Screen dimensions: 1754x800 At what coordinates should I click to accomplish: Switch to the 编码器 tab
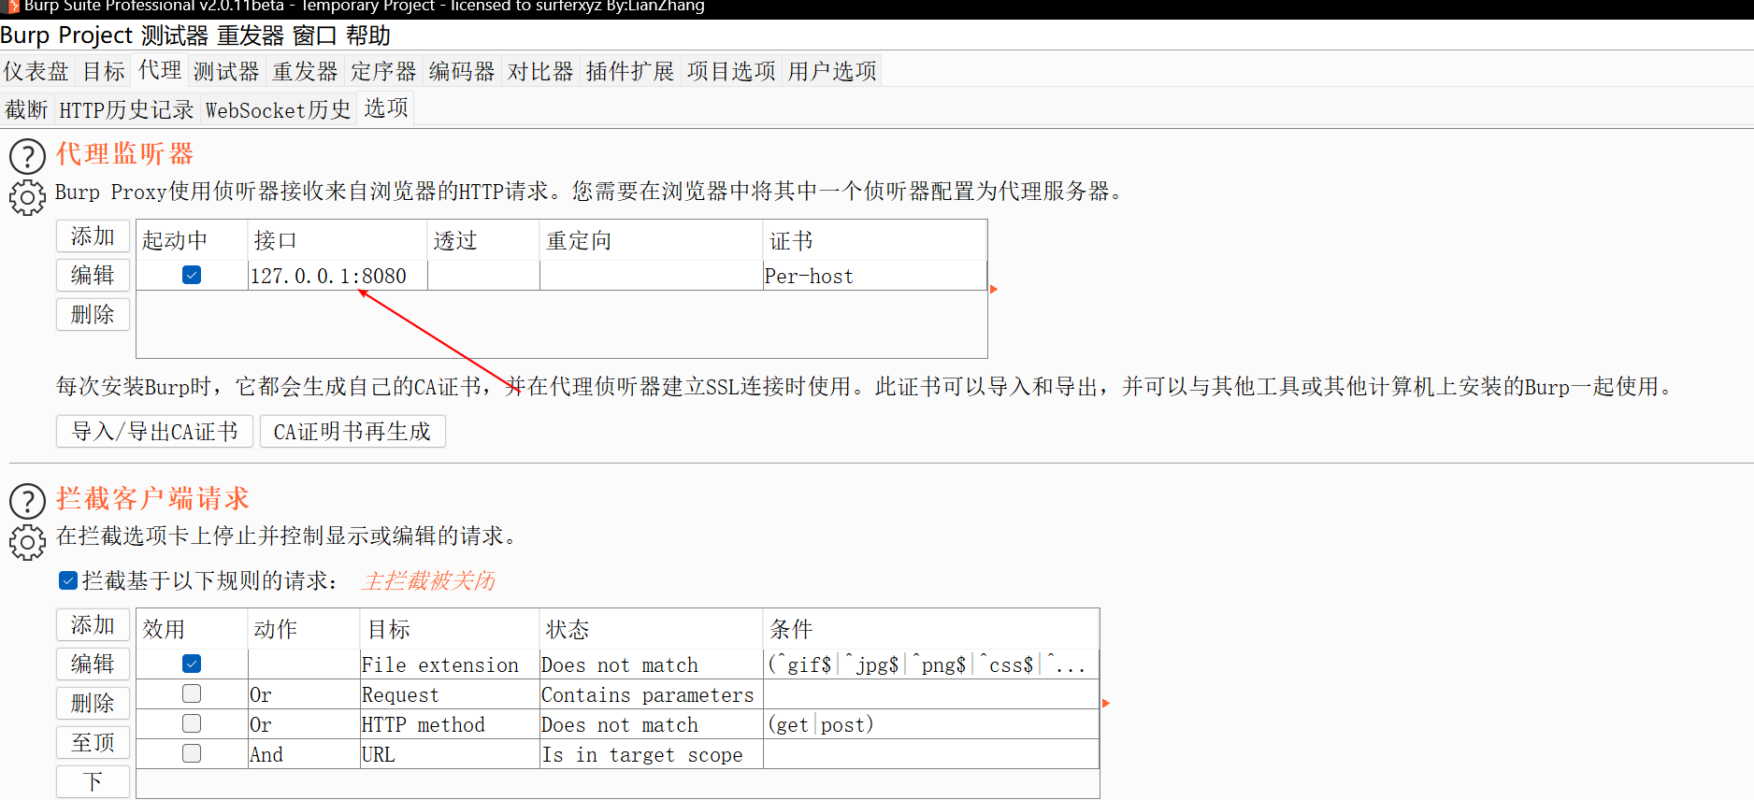coord(462,71)
